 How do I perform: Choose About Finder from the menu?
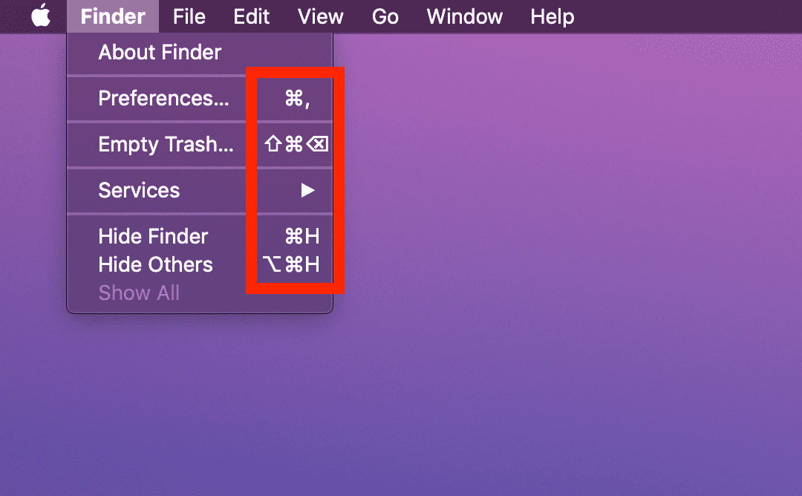(x=160, y=53)
